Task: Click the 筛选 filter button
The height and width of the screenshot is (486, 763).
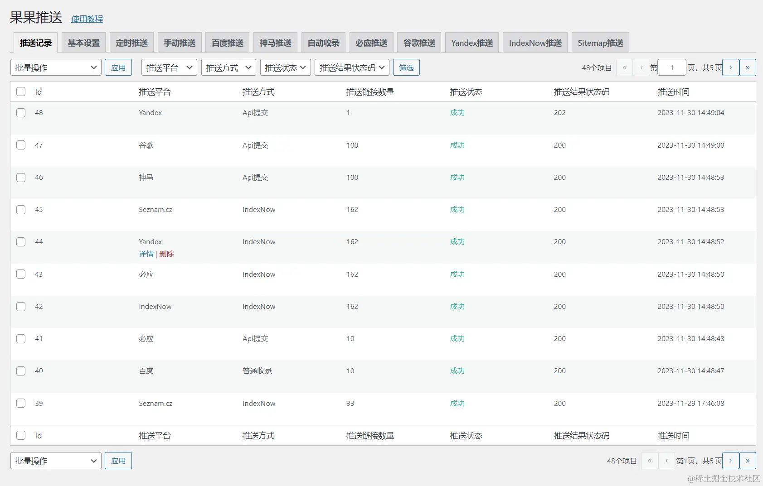Action: [x=406, y=67]
